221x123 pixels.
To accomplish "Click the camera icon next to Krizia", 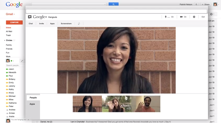I will [x=7, y=93].
